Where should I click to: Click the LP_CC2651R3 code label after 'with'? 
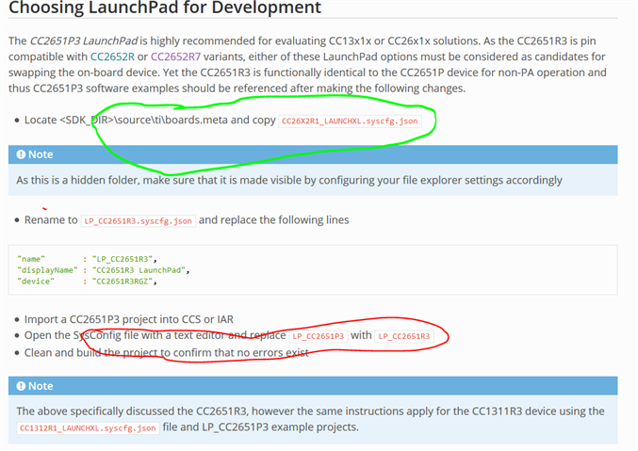tap(404, 336)
